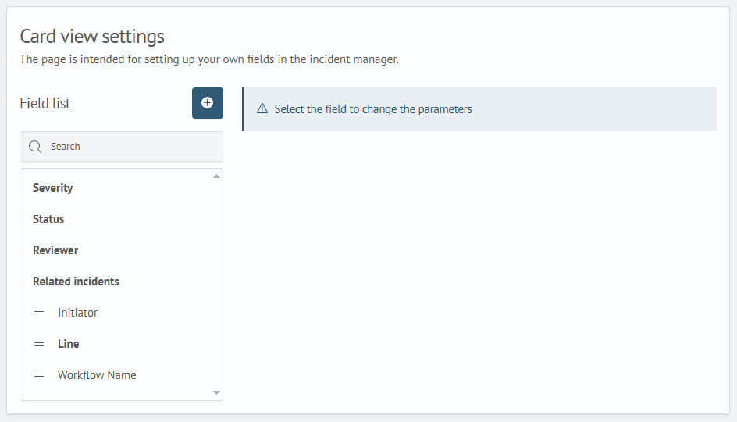This screenshot has height=422, width=737.
Task: Click the field list scroll down arrow
Action: click(217, 392)
